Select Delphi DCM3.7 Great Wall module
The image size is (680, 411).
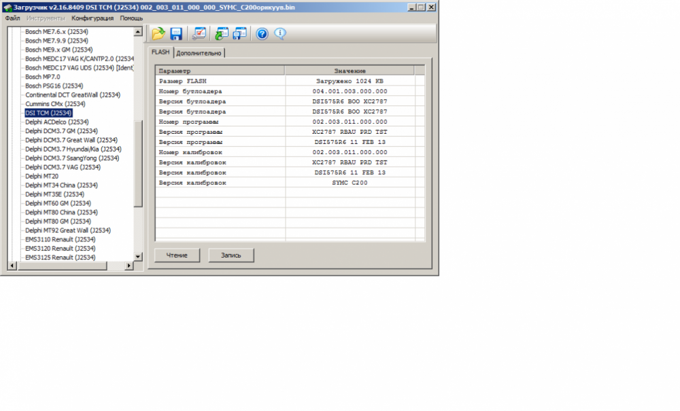(71, 140)
